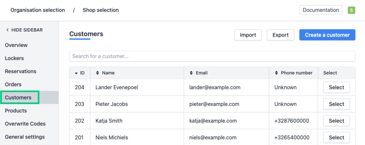Select customer Lander Evenepoel

[x=336, y=87]
